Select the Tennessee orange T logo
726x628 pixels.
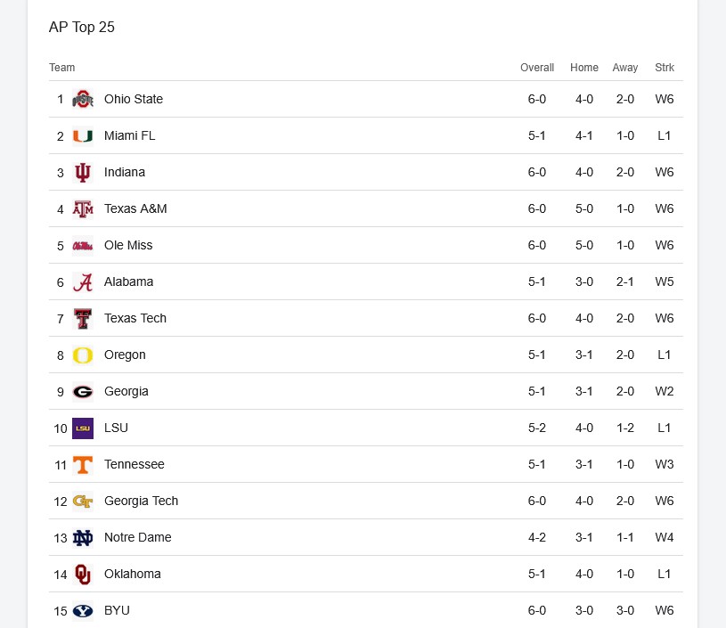pos(83,464)
